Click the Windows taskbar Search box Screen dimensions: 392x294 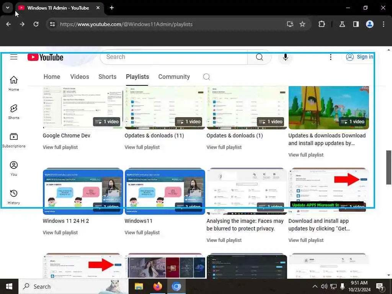73,286
